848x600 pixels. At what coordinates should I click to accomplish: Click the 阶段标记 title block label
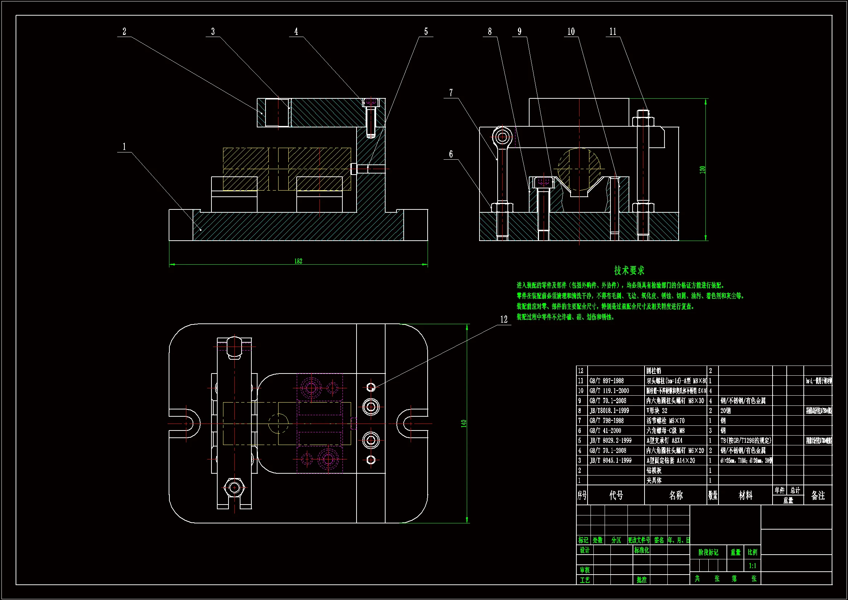point(708,552)
